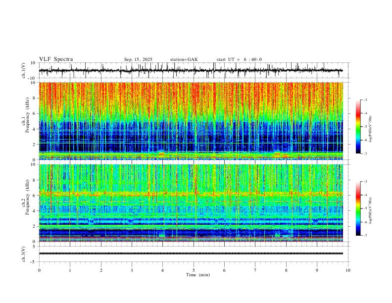The width and height of the screenshot is (392, 303).
Task: Click the ch.1 "Frequency (kHz)" axis label
Action: [28, 115]
